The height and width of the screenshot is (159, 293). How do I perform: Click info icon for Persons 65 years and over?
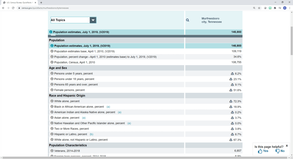click(x=52, y=84)
